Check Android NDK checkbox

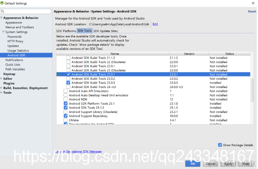tap(65, 99)
